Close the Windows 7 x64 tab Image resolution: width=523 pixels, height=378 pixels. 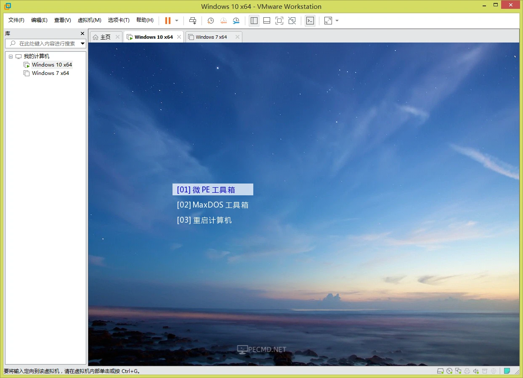pyautogui.click(x=237, y=37)
